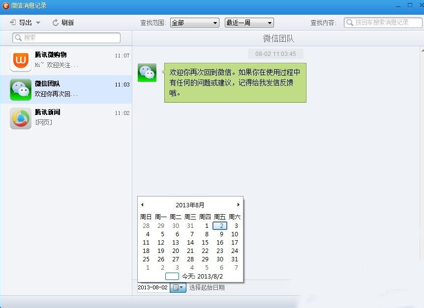Click the contact 搜索 box

pyautogui.click(x=66, y=38)
